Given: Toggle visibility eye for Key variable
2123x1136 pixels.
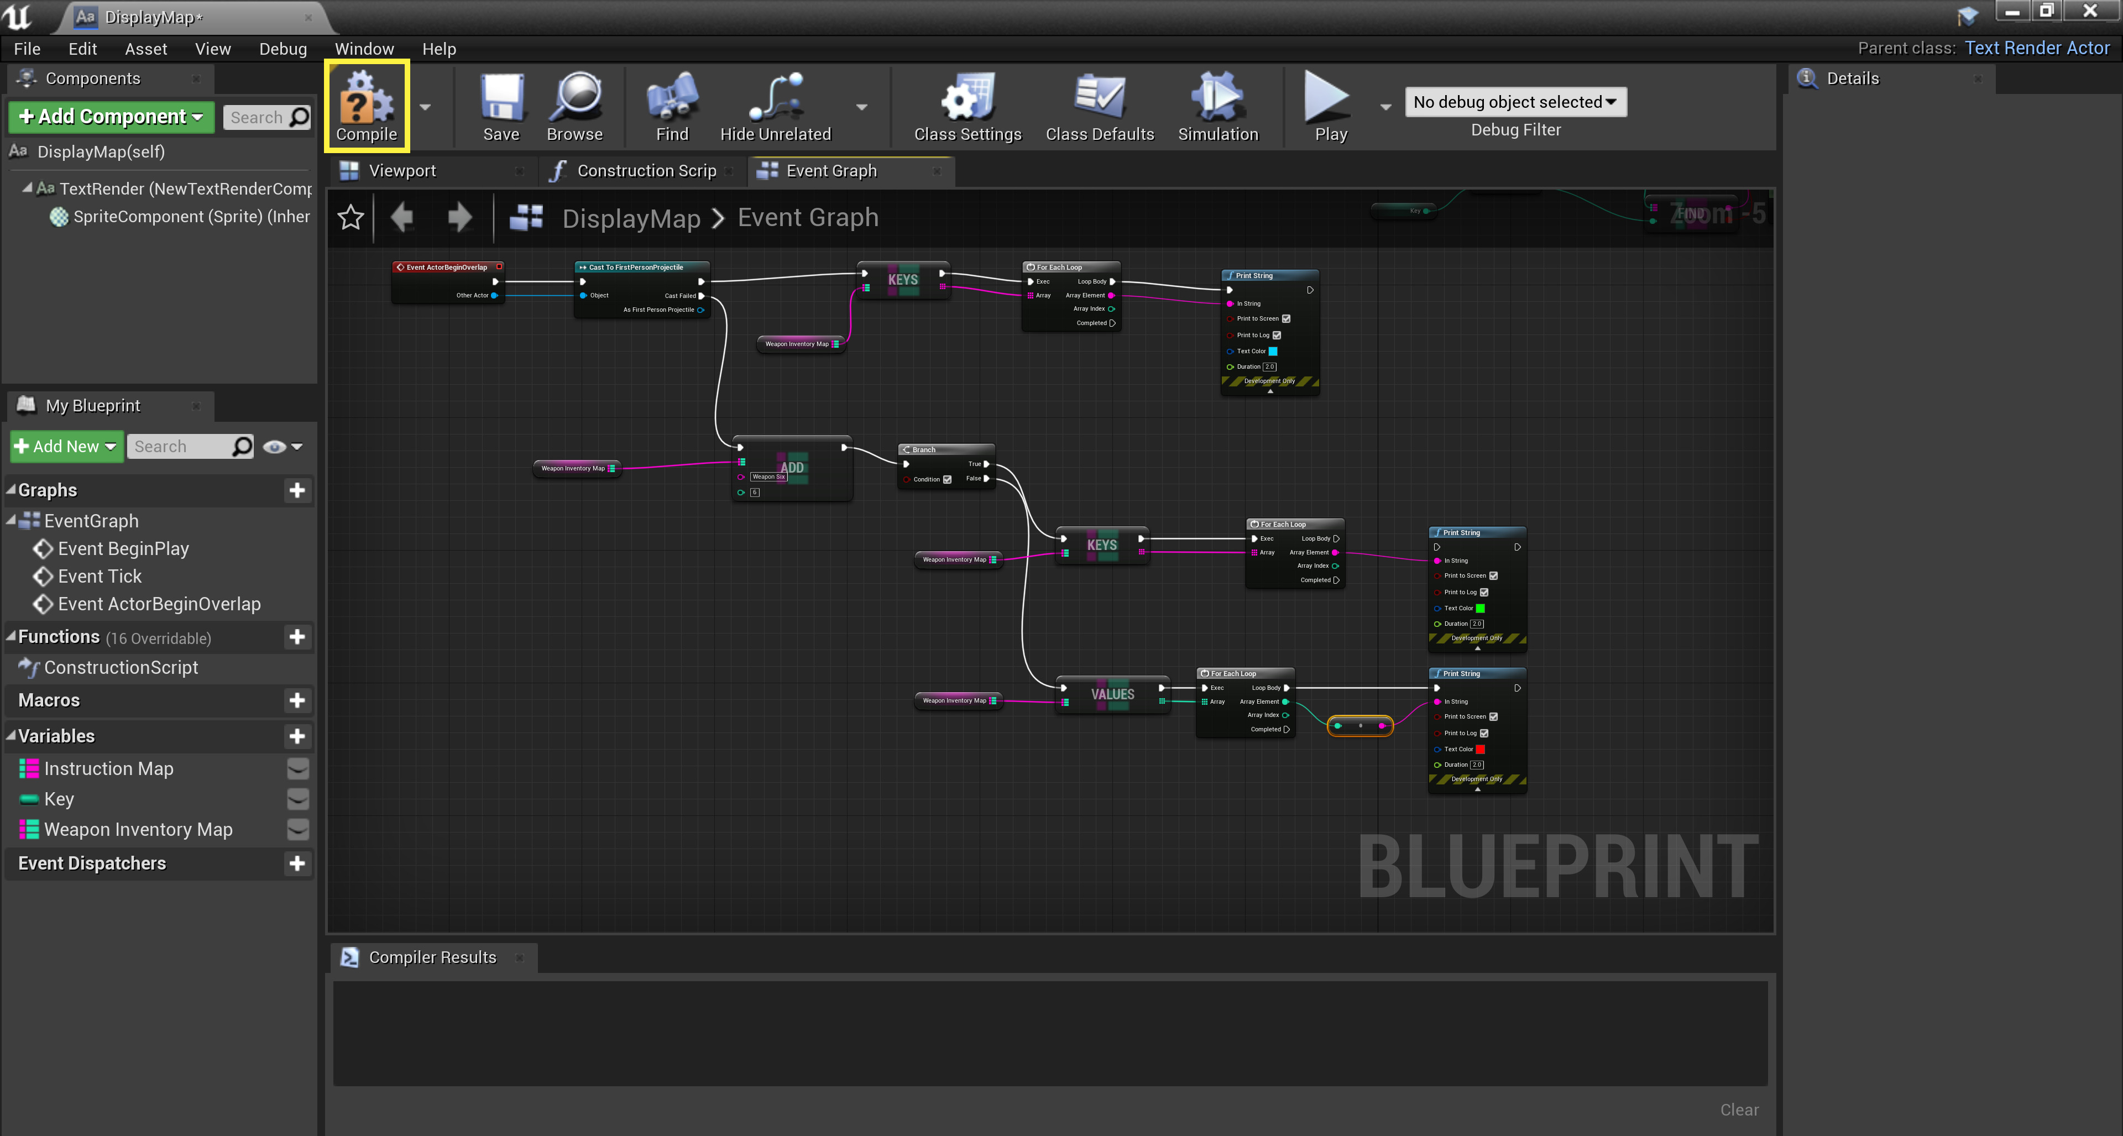Looking at the screenshot, I should coord(297,799).
